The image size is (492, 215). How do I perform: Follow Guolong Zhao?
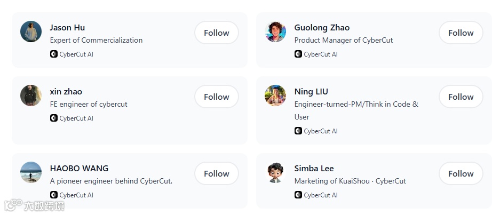click(461, 33)
